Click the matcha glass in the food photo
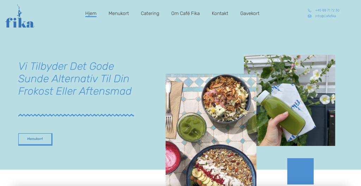Image resolution: width=361 pixels, height=186 pixels. [x=191, y=127]
